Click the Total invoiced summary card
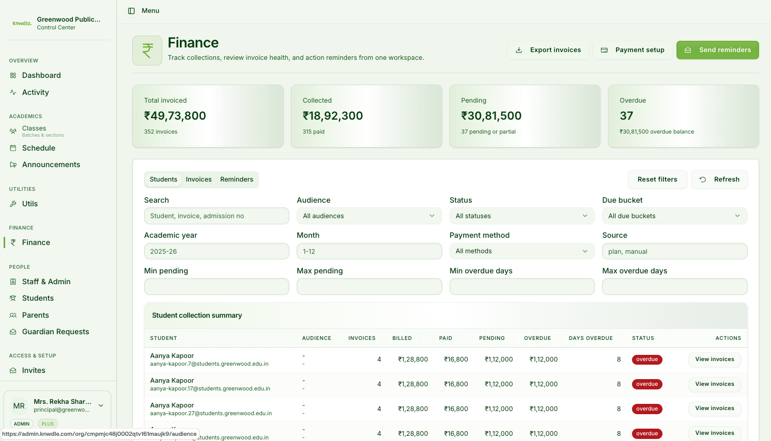The width and height of the screenshot is (771, 441). 208,116
